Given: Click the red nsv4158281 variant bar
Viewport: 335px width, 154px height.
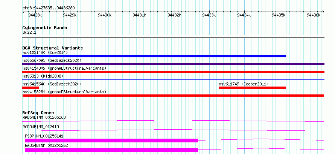Looking at the screenshot, I should [x=173, y=96].
